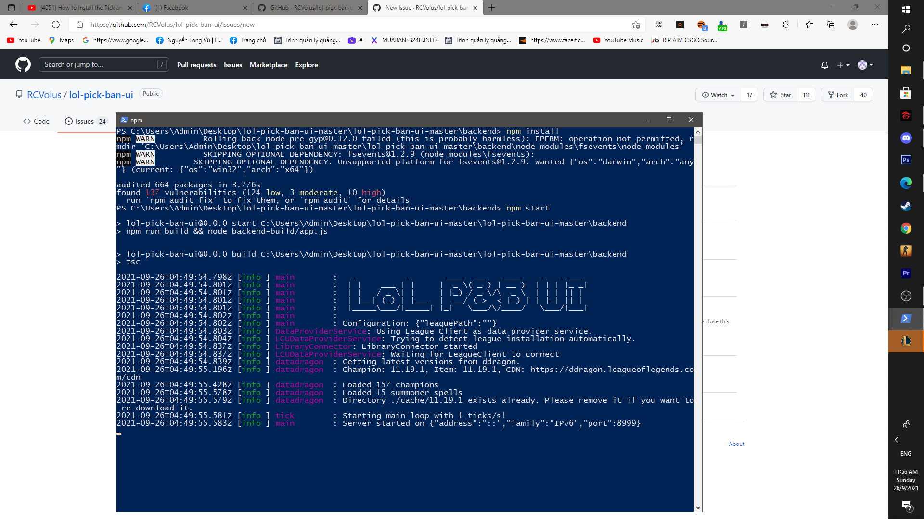924x519 pixels.
Task: Click the GitHub notifications bell
Action: pyautogui.click(x=824, y=65)
